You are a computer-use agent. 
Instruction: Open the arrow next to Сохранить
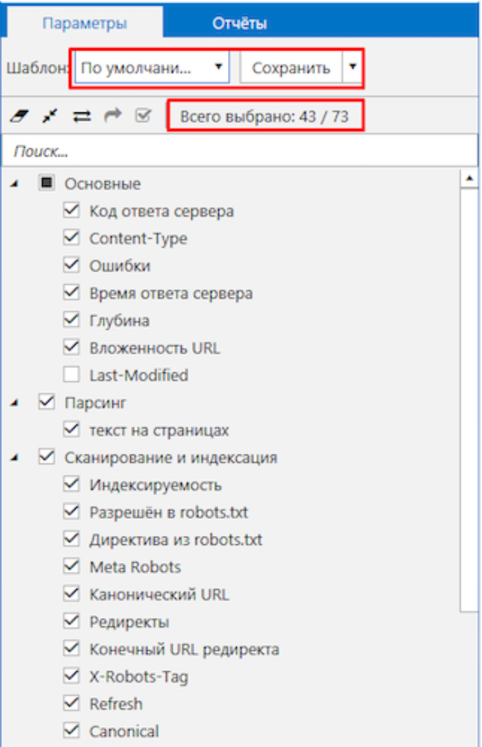coord(353,68)
